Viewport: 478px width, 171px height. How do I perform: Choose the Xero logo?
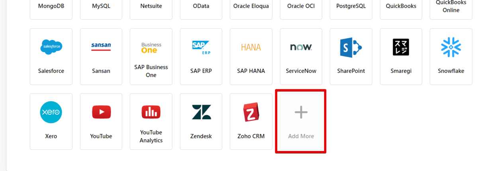coord(51,112)
